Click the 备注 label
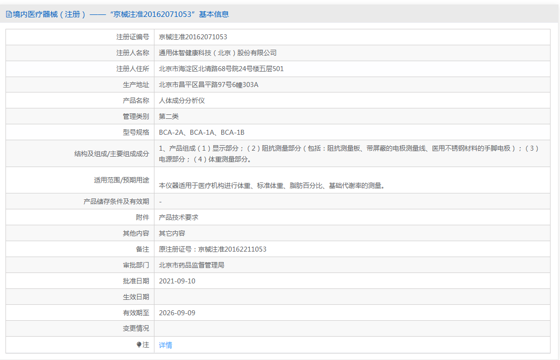The height and width of the screenshot is (360, 560). 142,249
